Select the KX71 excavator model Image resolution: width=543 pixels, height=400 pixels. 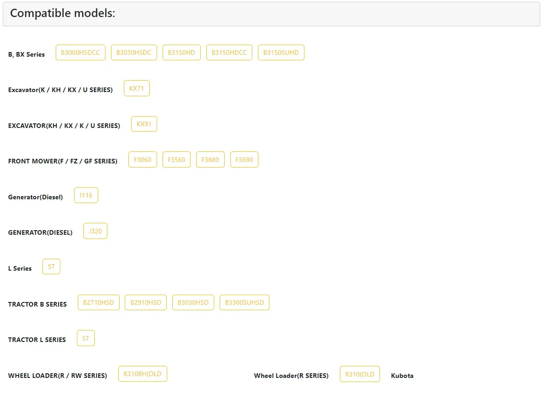pos(136,88)
